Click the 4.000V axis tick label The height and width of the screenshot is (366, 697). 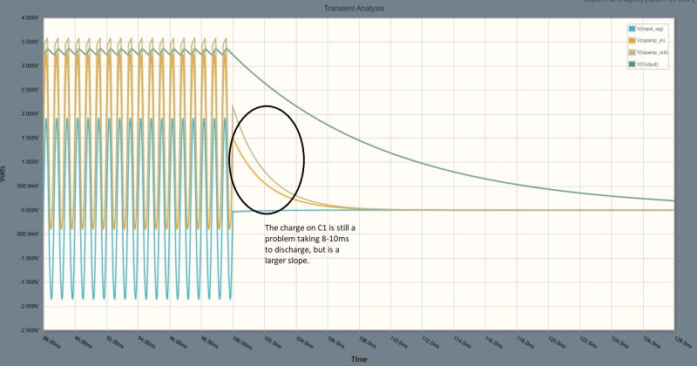pyautogui.click(x=30, y=17)
